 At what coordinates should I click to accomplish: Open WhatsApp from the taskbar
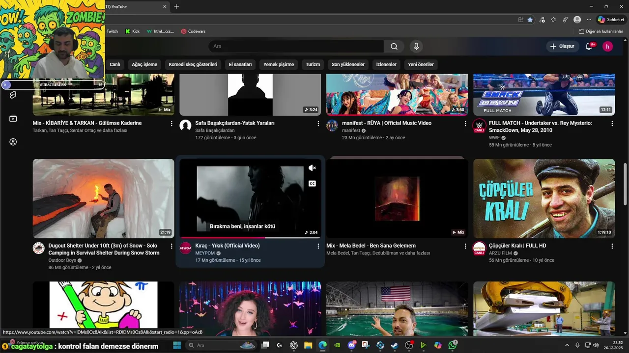pyautogui.click(x=452, y=345)
